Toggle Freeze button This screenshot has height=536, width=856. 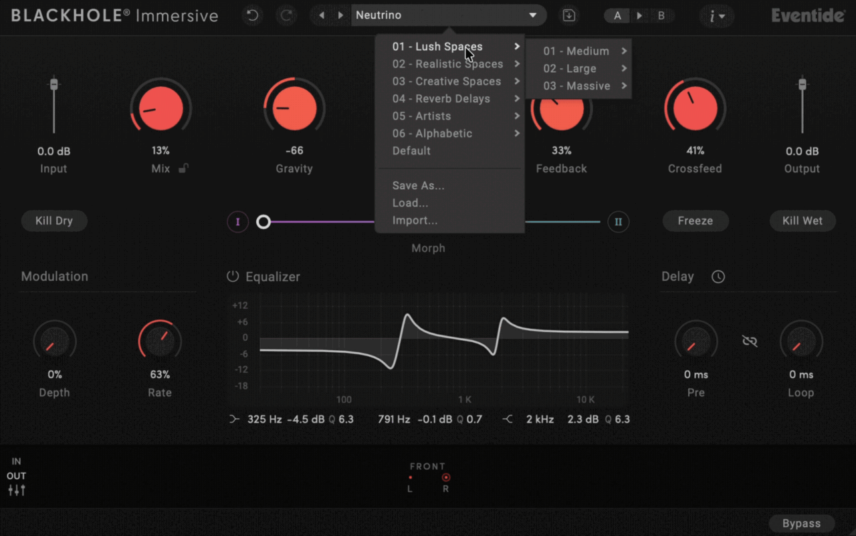(x=695, y=221)
